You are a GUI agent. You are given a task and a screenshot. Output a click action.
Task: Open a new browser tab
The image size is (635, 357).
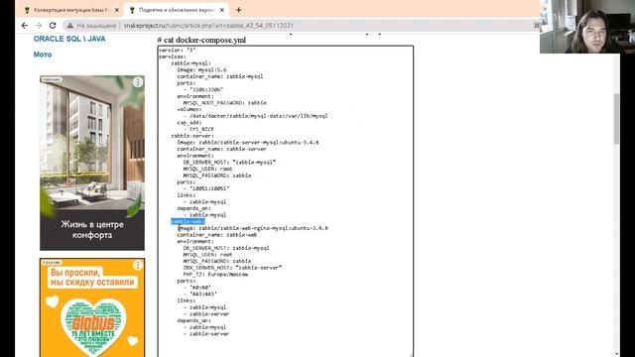pos(238,10)
